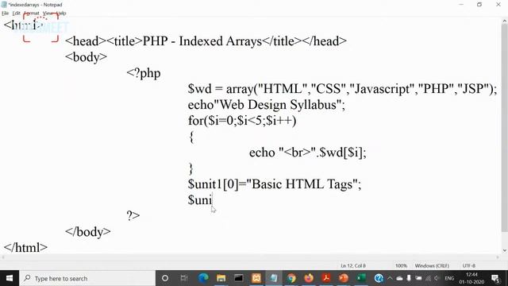508x286 pixels.
Task: Click the horizontal scroll right arrow
Action: click(x=498, y=257)
